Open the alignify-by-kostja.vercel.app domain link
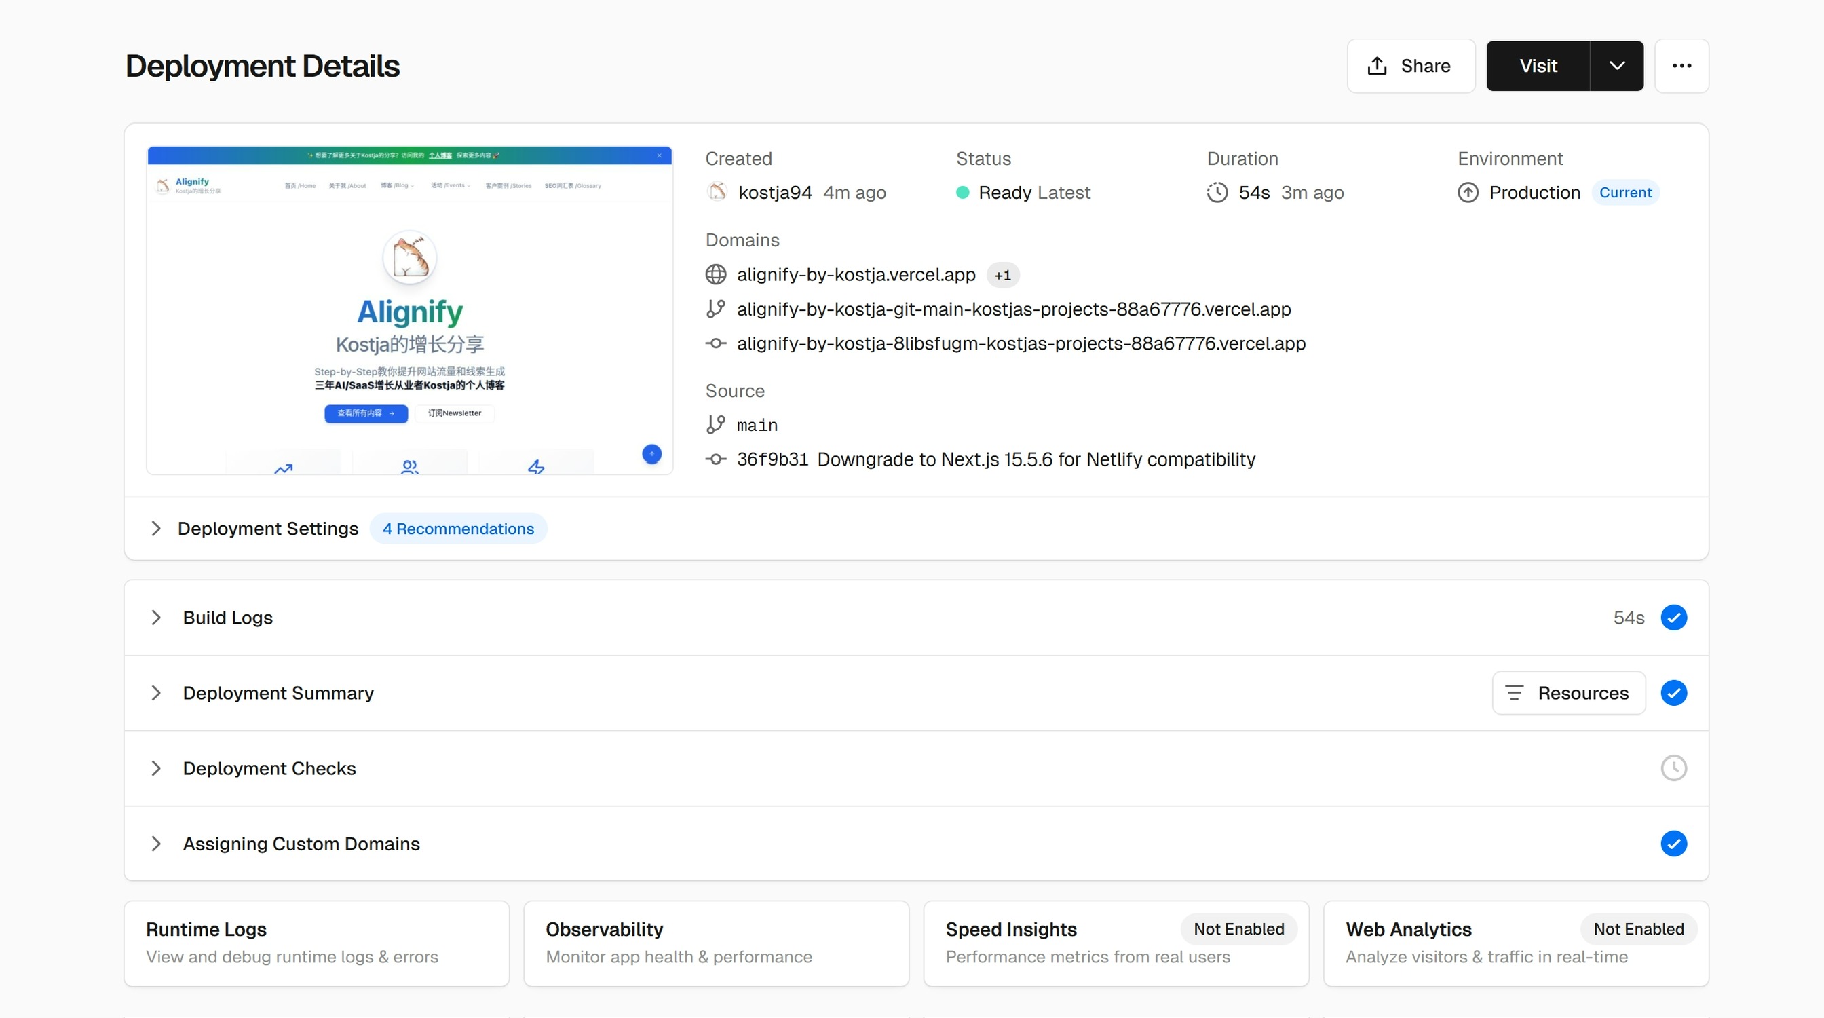The height and width of the screenshot is (1018, 1824). [x=856, y=275]
